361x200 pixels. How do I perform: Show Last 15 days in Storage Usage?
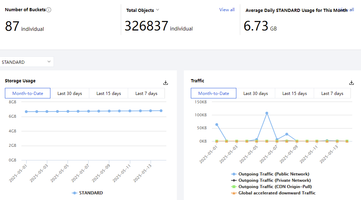pyautogui.click(x=109, y=94)
